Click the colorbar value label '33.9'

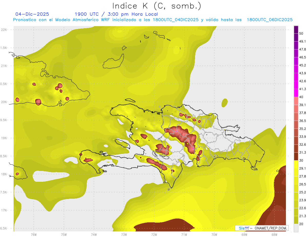tap(303, 137)
